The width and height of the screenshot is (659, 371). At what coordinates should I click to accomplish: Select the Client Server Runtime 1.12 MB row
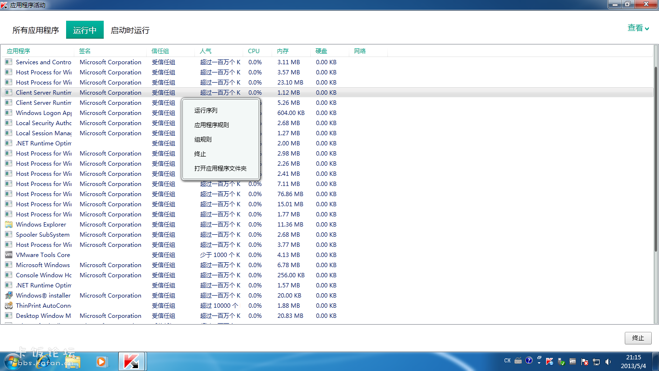click(328, 92)
